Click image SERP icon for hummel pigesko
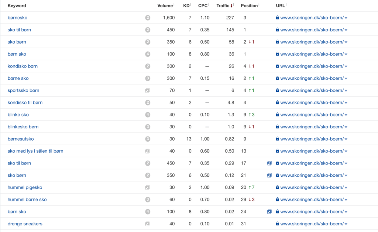The image size is (378, 232). 148,187
